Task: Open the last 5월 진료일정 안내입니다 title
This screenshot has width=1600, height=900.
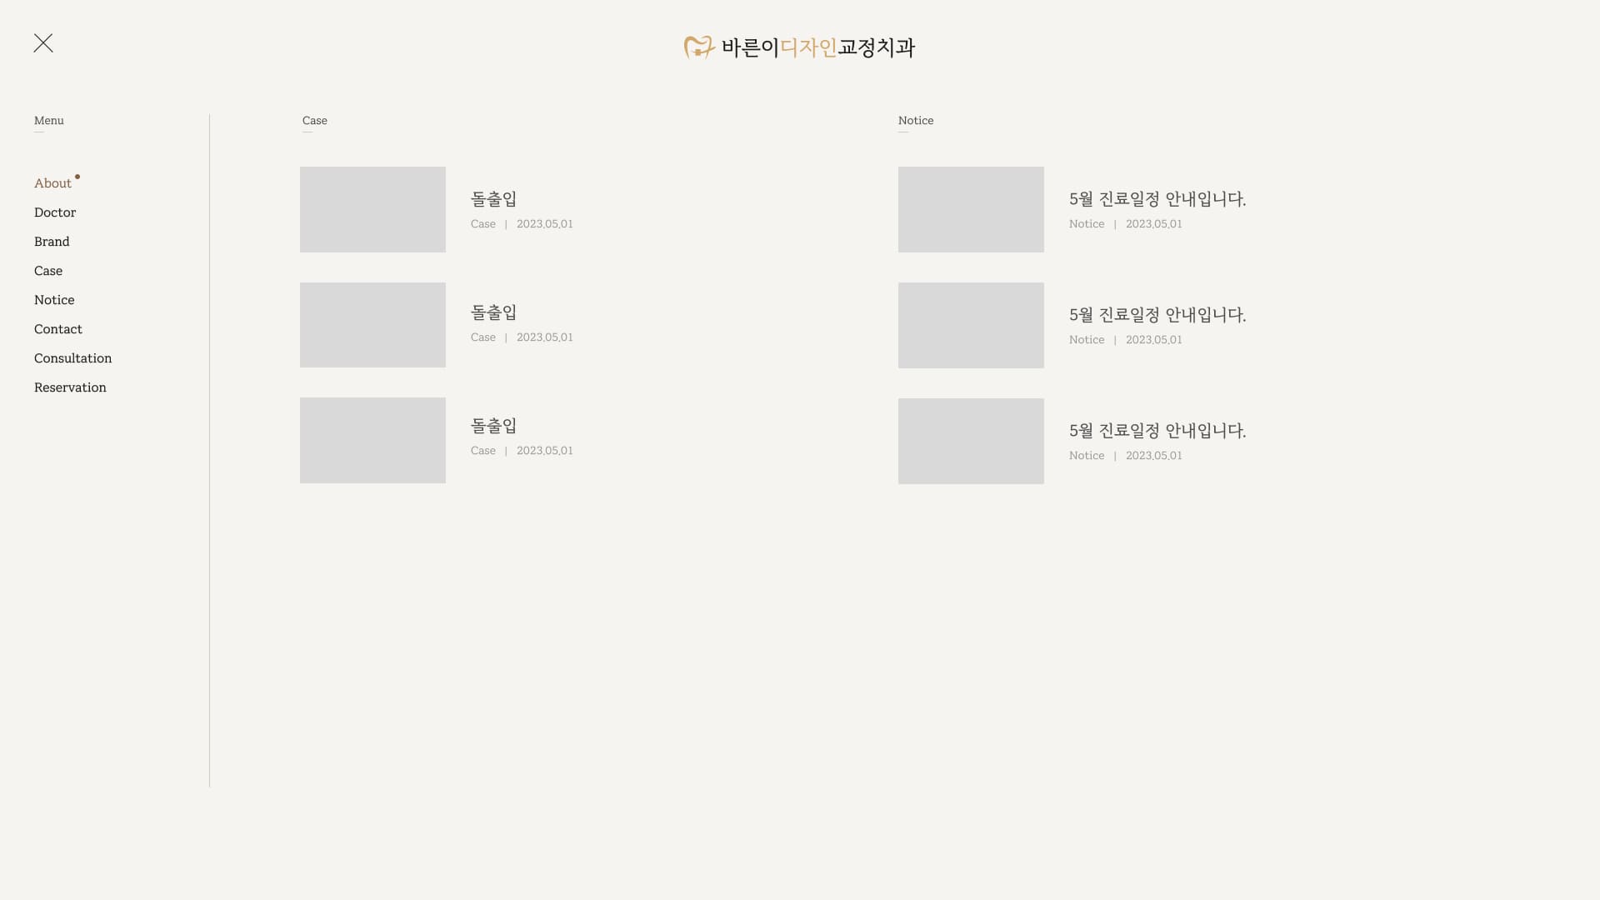Action: (1157, 431)
